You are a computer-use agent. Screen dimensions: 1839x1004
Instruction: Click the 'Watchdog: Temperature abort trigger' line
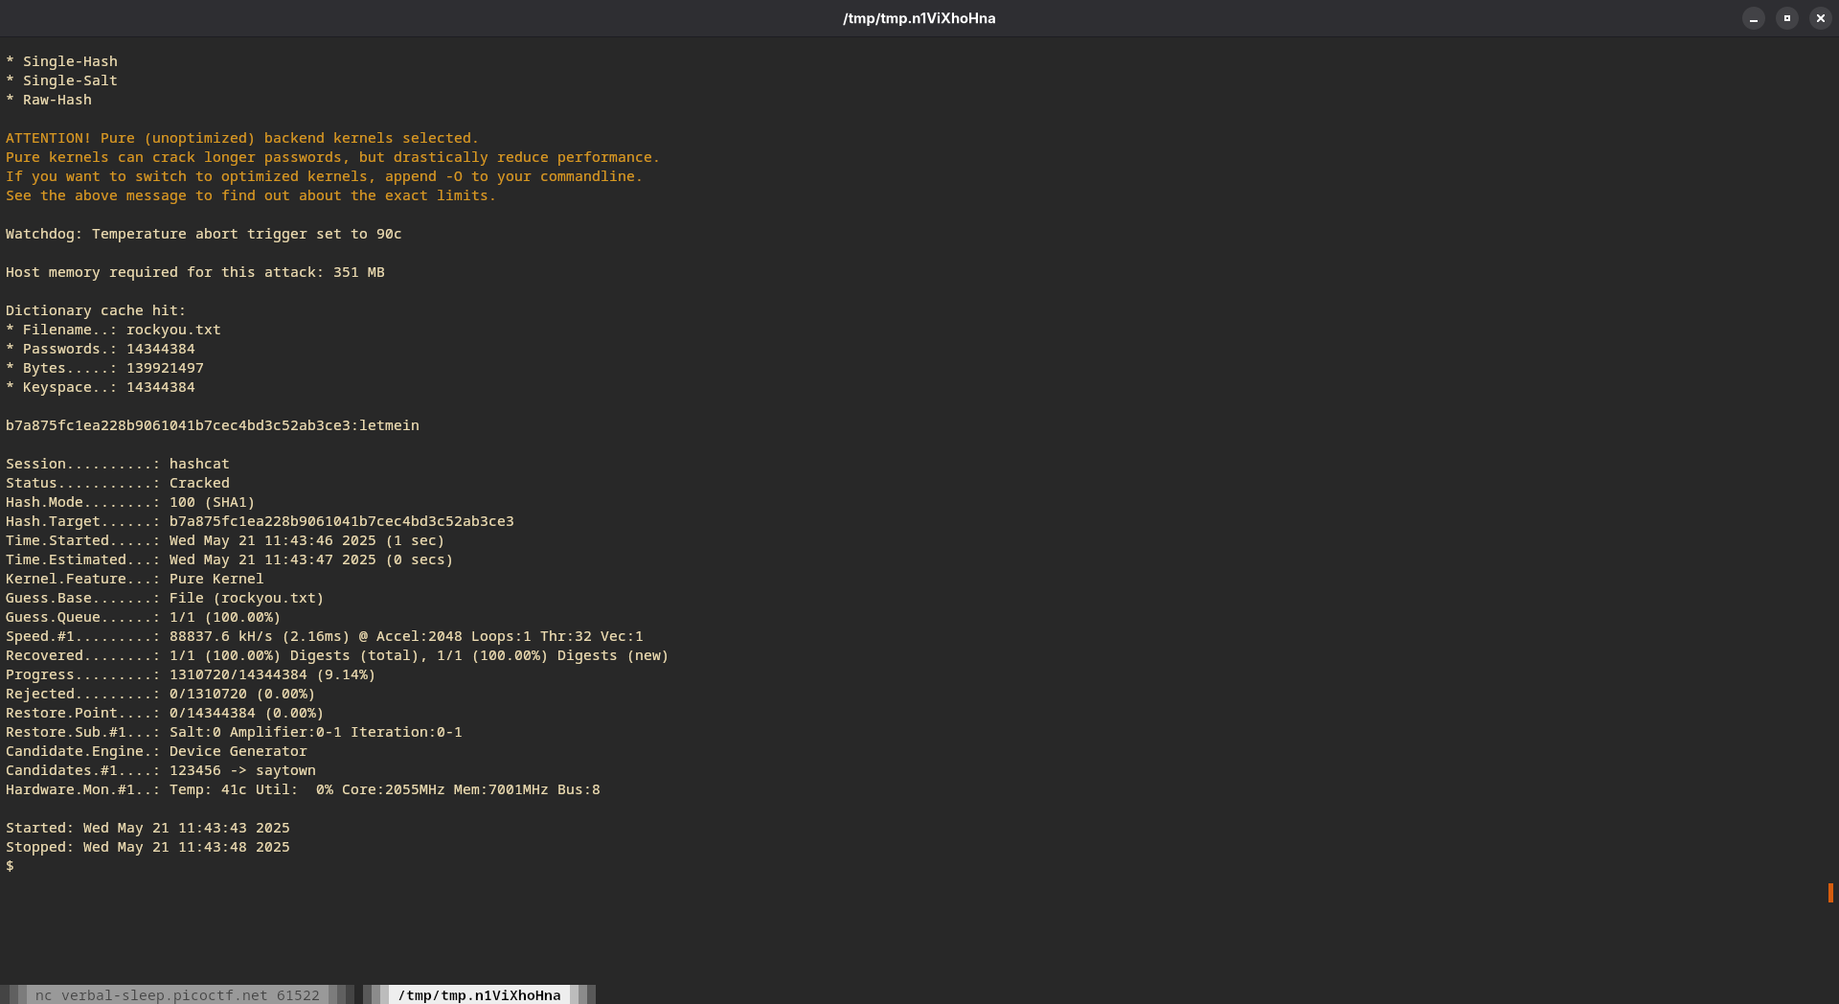203,234
